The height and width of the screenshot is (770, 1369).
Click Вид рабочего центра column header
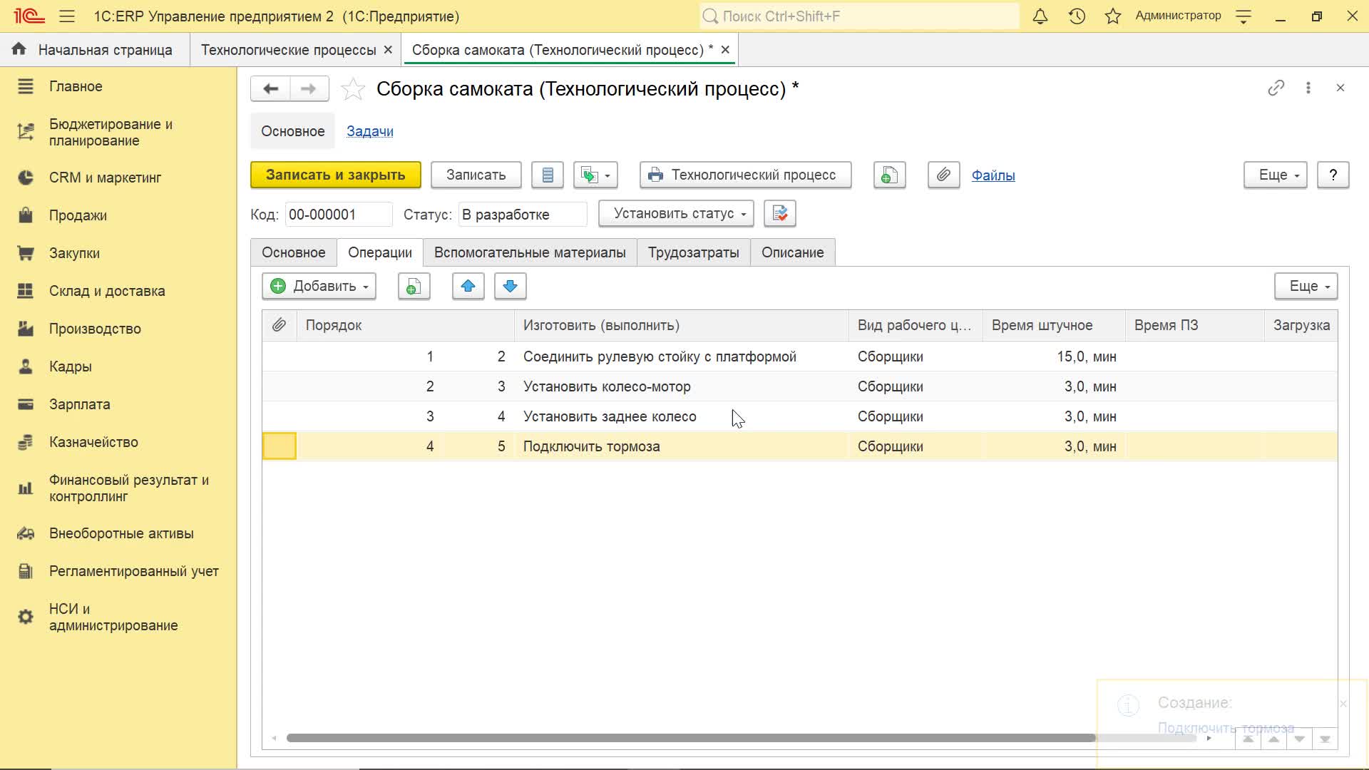916,325
